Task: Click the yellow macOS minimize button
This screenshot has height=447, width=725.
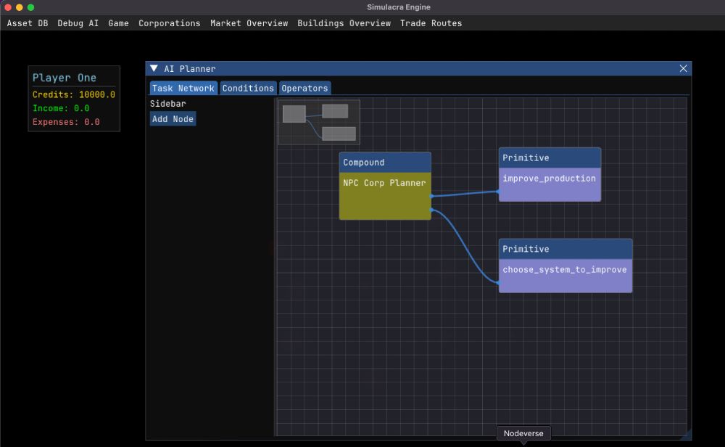Action: pyautogui.click(x=20, y=7)
